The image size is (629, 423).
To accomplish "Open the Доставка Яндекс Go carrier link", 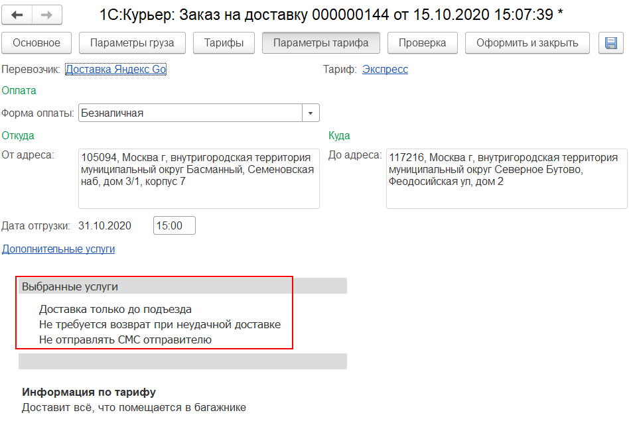I will pyautogui.click(x=115, y=69).
